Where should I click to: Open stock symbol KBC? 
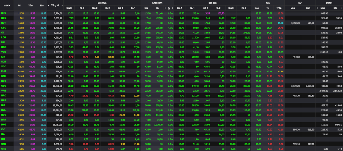tap(3, 28)
